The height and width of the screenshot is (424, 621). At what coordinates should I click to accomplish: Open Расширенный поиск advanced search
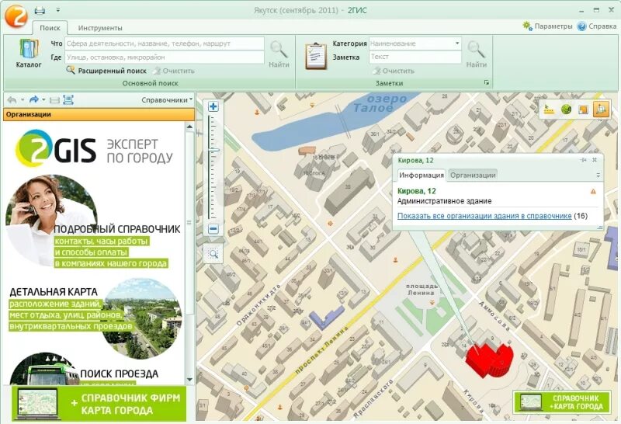click(106, 71)
